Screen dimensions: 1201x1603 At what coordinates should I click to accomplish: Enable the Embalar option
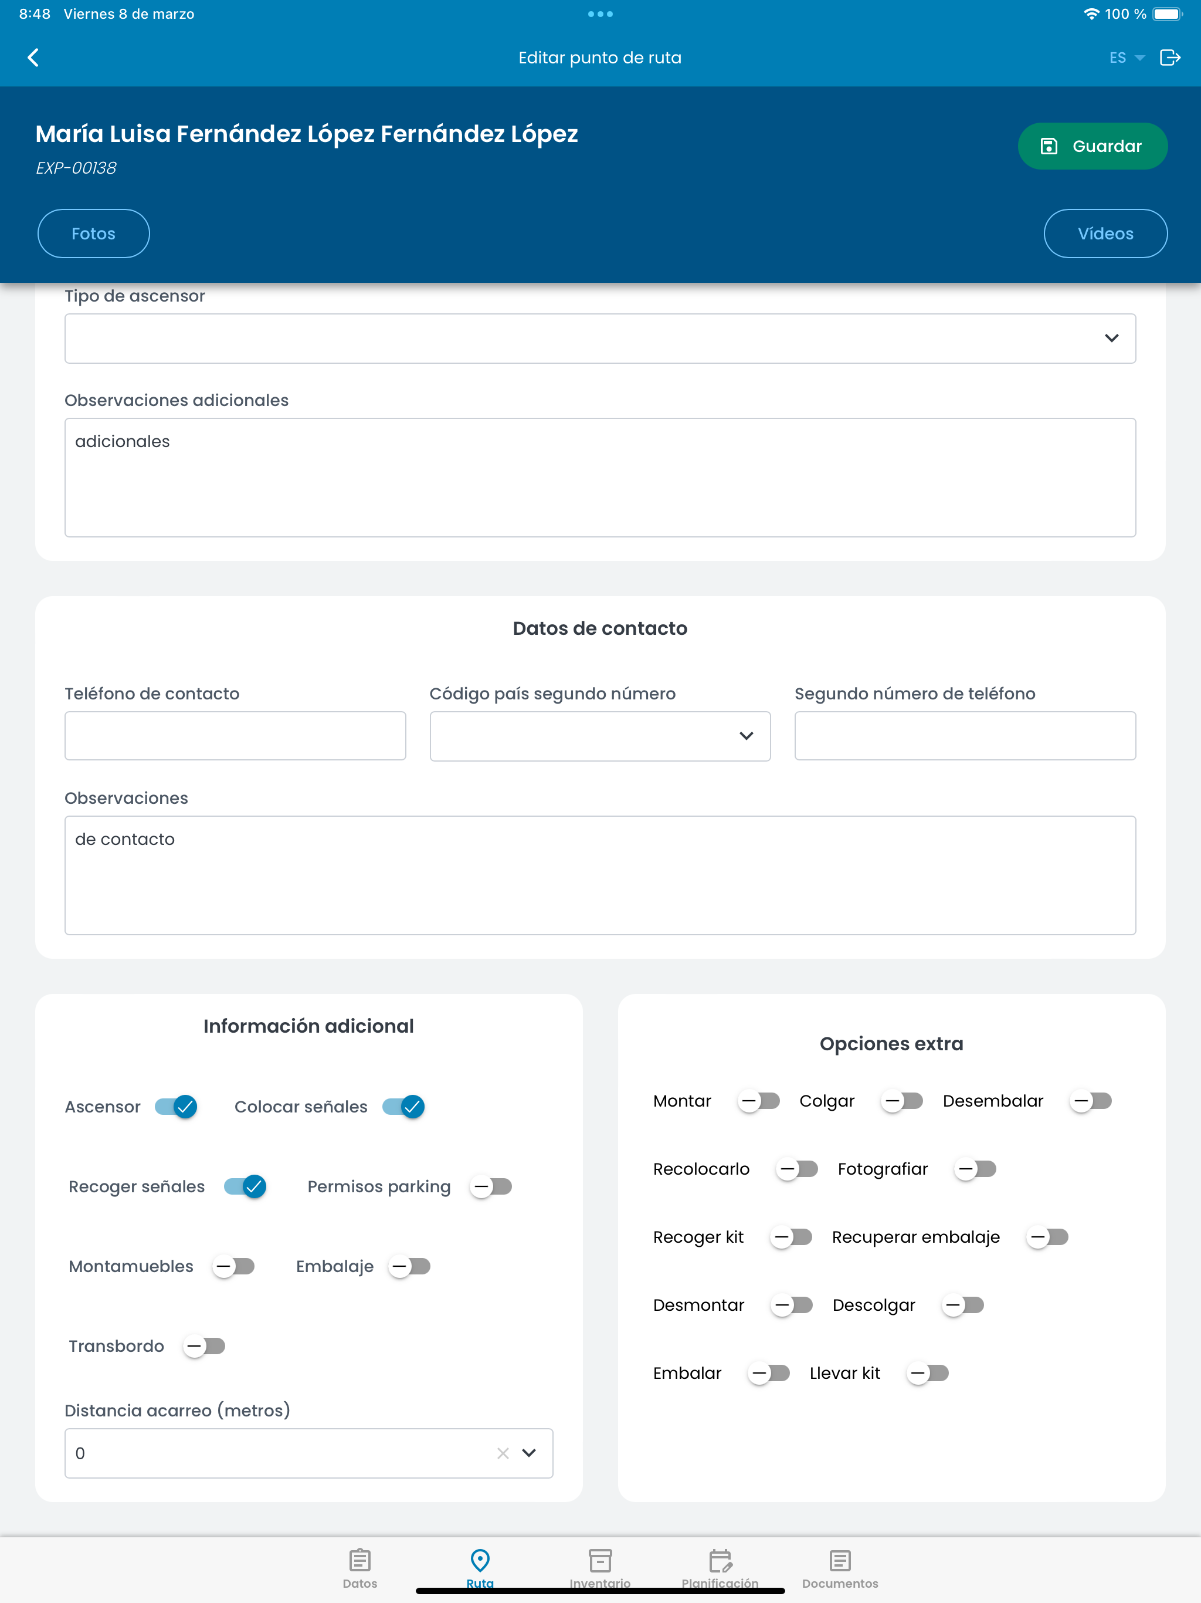coord(769,1373)
